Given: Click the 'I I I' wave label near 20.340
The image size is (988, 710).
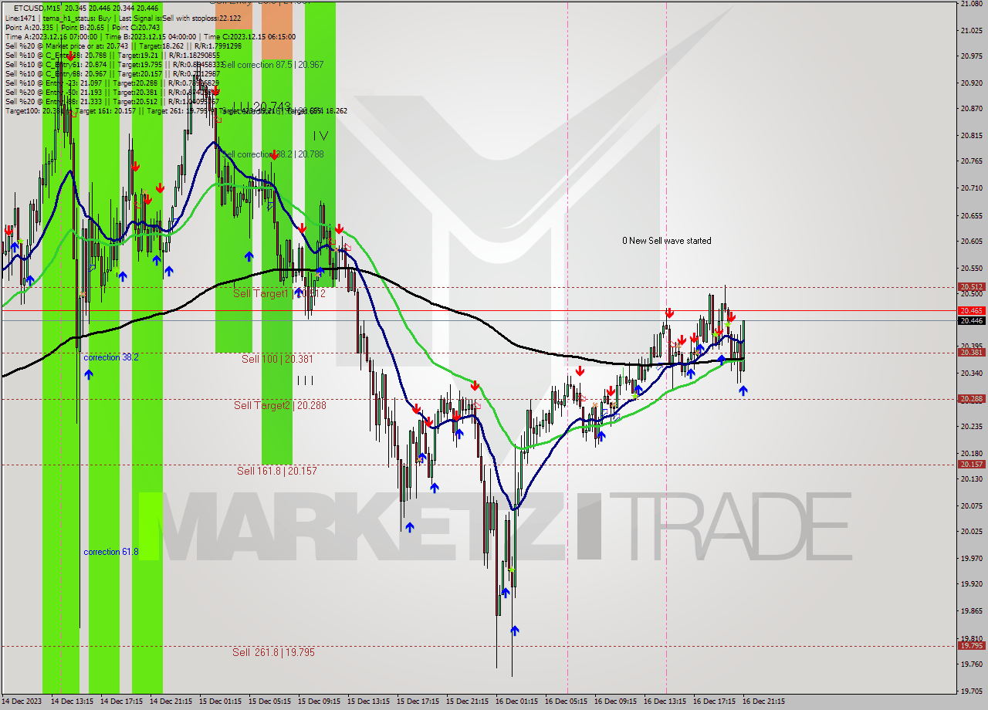Looking at the screenshot, I should click(x=305, y=380).
